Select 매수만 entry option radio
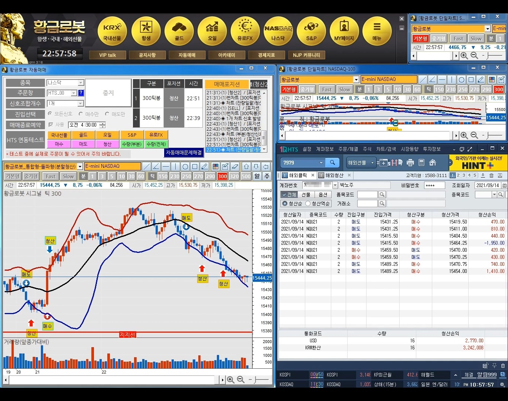The image size is (508, 401). pos(81,114)
